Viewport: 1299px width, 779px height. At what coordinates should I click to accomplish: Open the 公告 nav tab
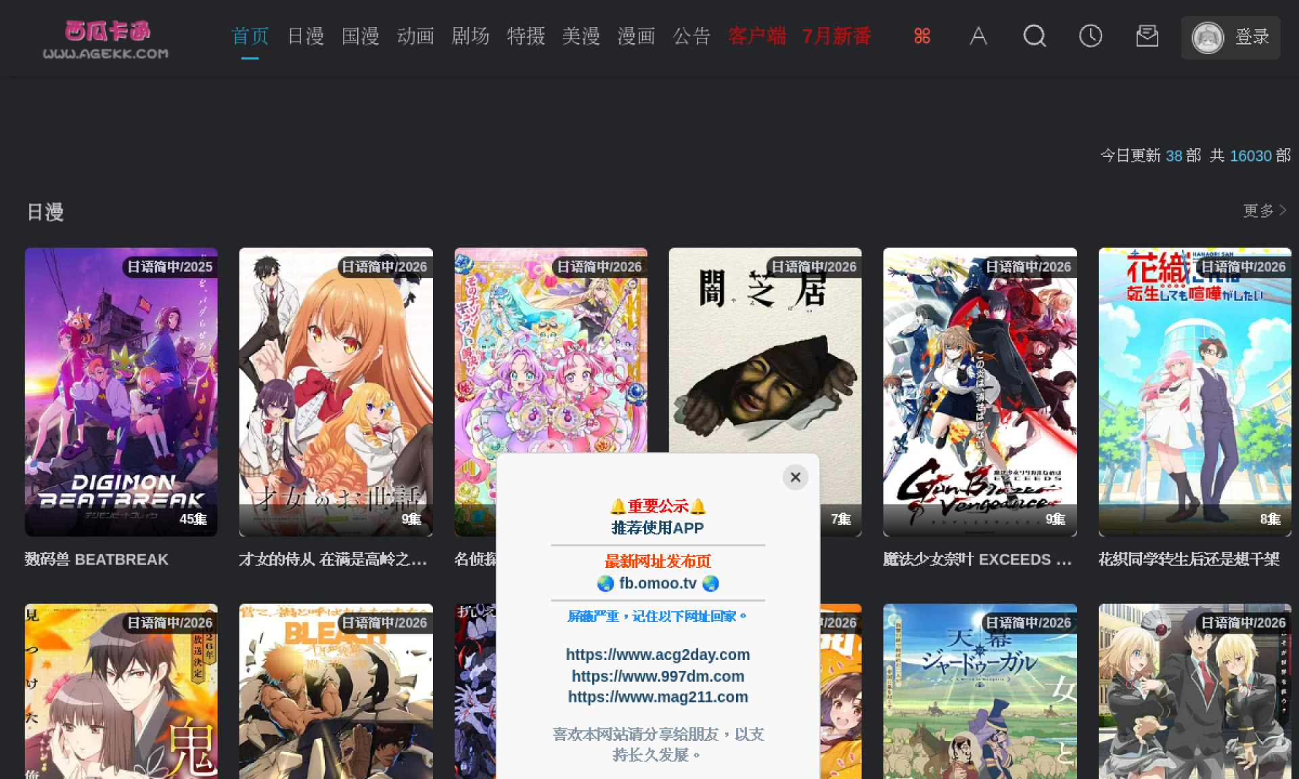click(691, 36)
